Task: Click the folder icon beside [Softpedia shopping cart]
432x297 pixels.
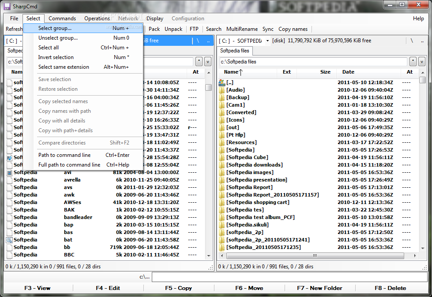Action: [222, 202]
